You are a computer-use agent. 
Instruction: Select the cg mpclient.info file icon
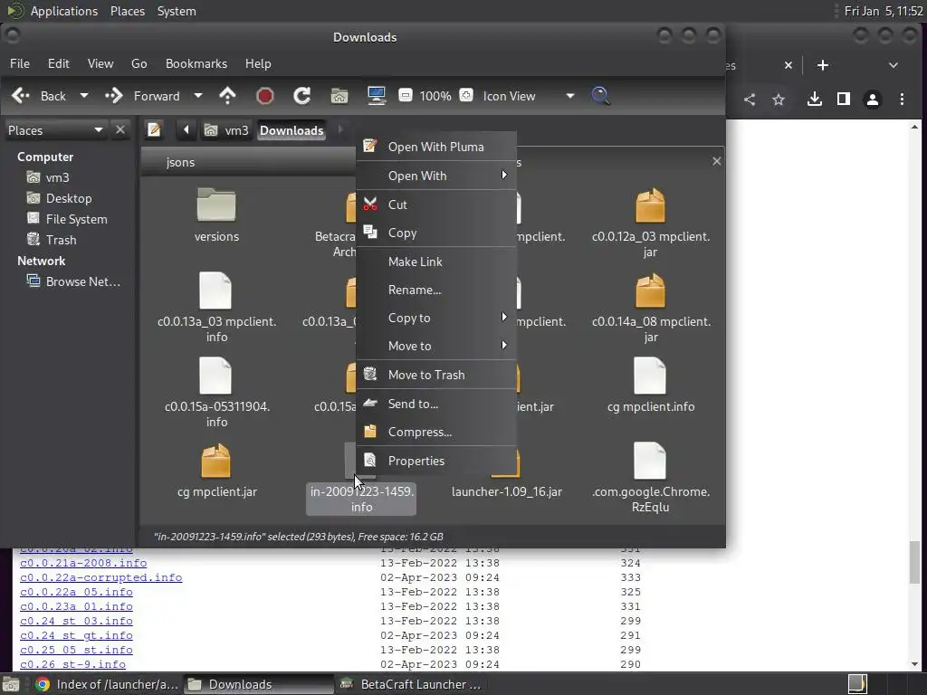click(x=650, y=376)
